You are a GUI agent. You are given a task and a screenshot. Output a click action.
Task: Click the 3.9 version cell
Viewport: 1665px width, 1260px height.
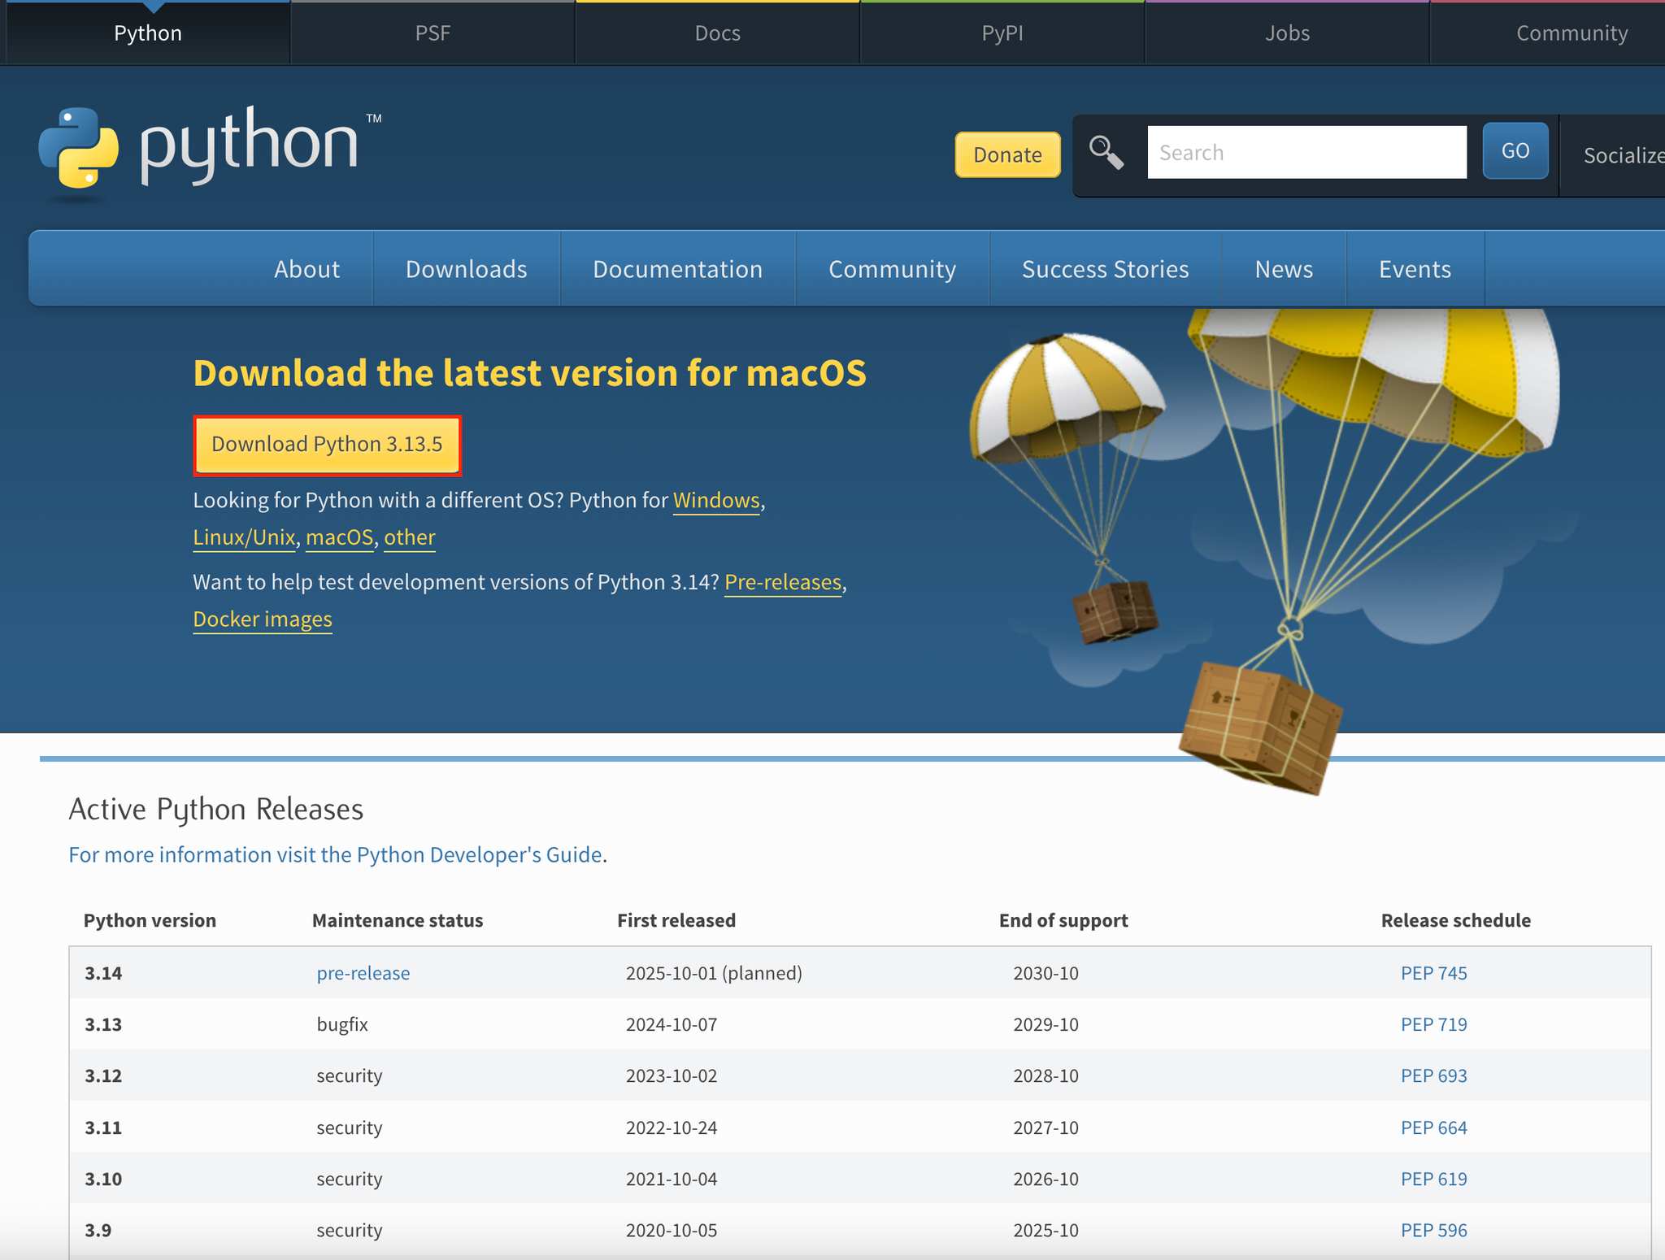point(98,1230)
